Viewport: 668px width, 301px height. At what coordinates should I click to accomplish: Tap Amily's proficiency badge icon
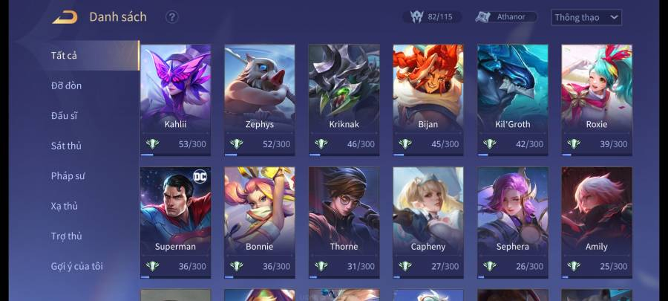(x=574, y=267)
